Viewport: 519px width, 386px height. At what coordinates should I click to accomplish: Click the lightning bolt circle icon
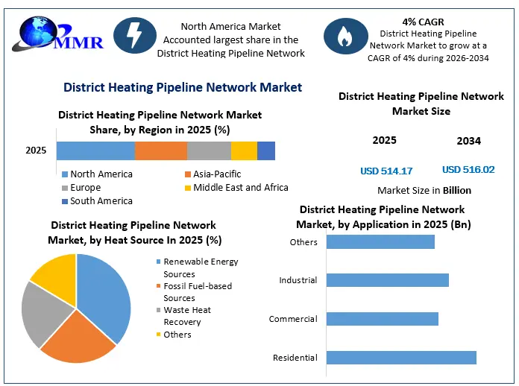(x=135, y=35)
